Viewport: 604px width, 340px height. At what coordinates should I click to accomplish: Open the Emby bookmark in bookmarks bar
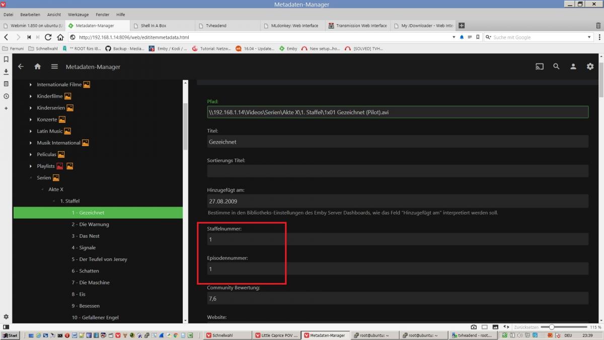tap(288, 48)
